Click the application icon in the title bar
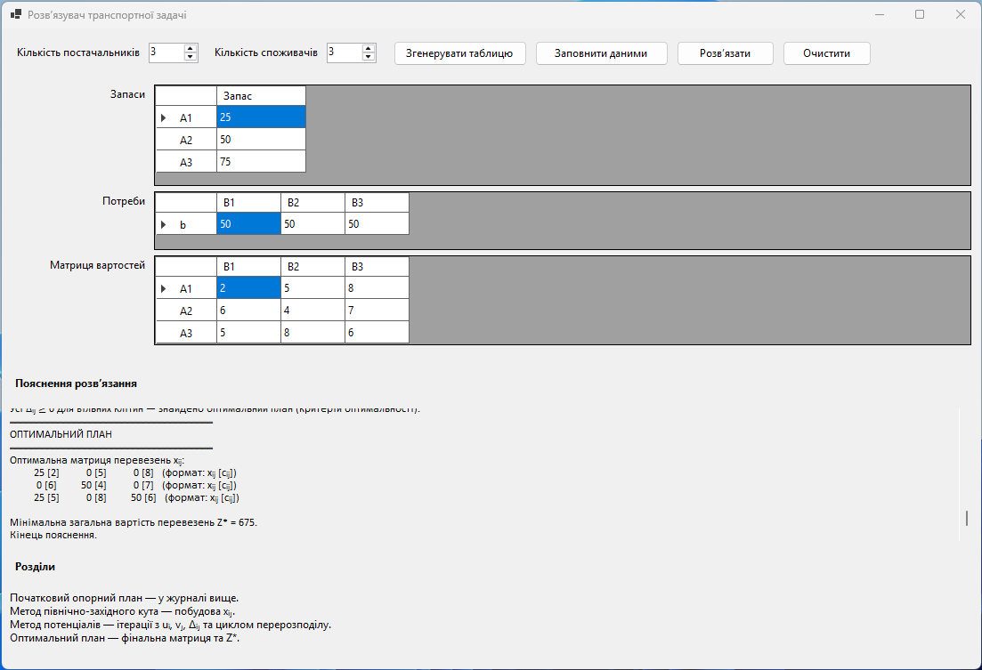Screen dimensions: 982x670 tap(16, 14)
